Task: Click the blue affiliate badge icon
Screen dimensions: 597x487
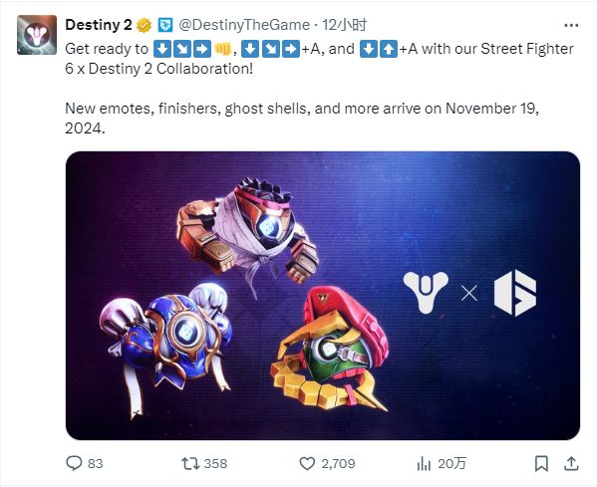Action: (x=165, y=25)
